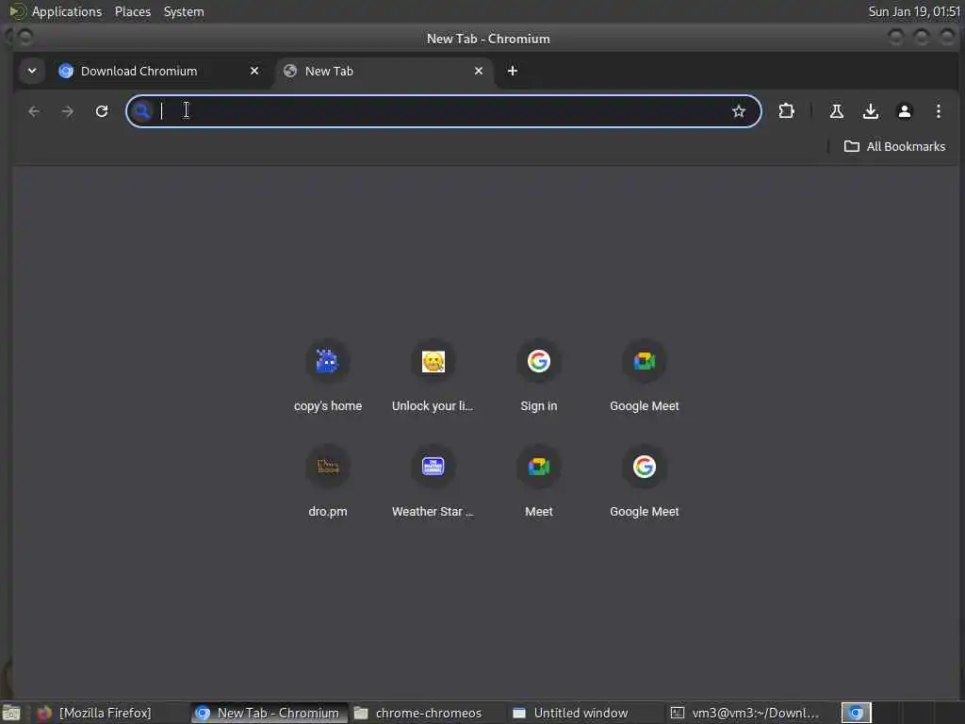Close the New Tab tab
The image size is (965, 724).
pyautogui.click(x=478, y=71)
